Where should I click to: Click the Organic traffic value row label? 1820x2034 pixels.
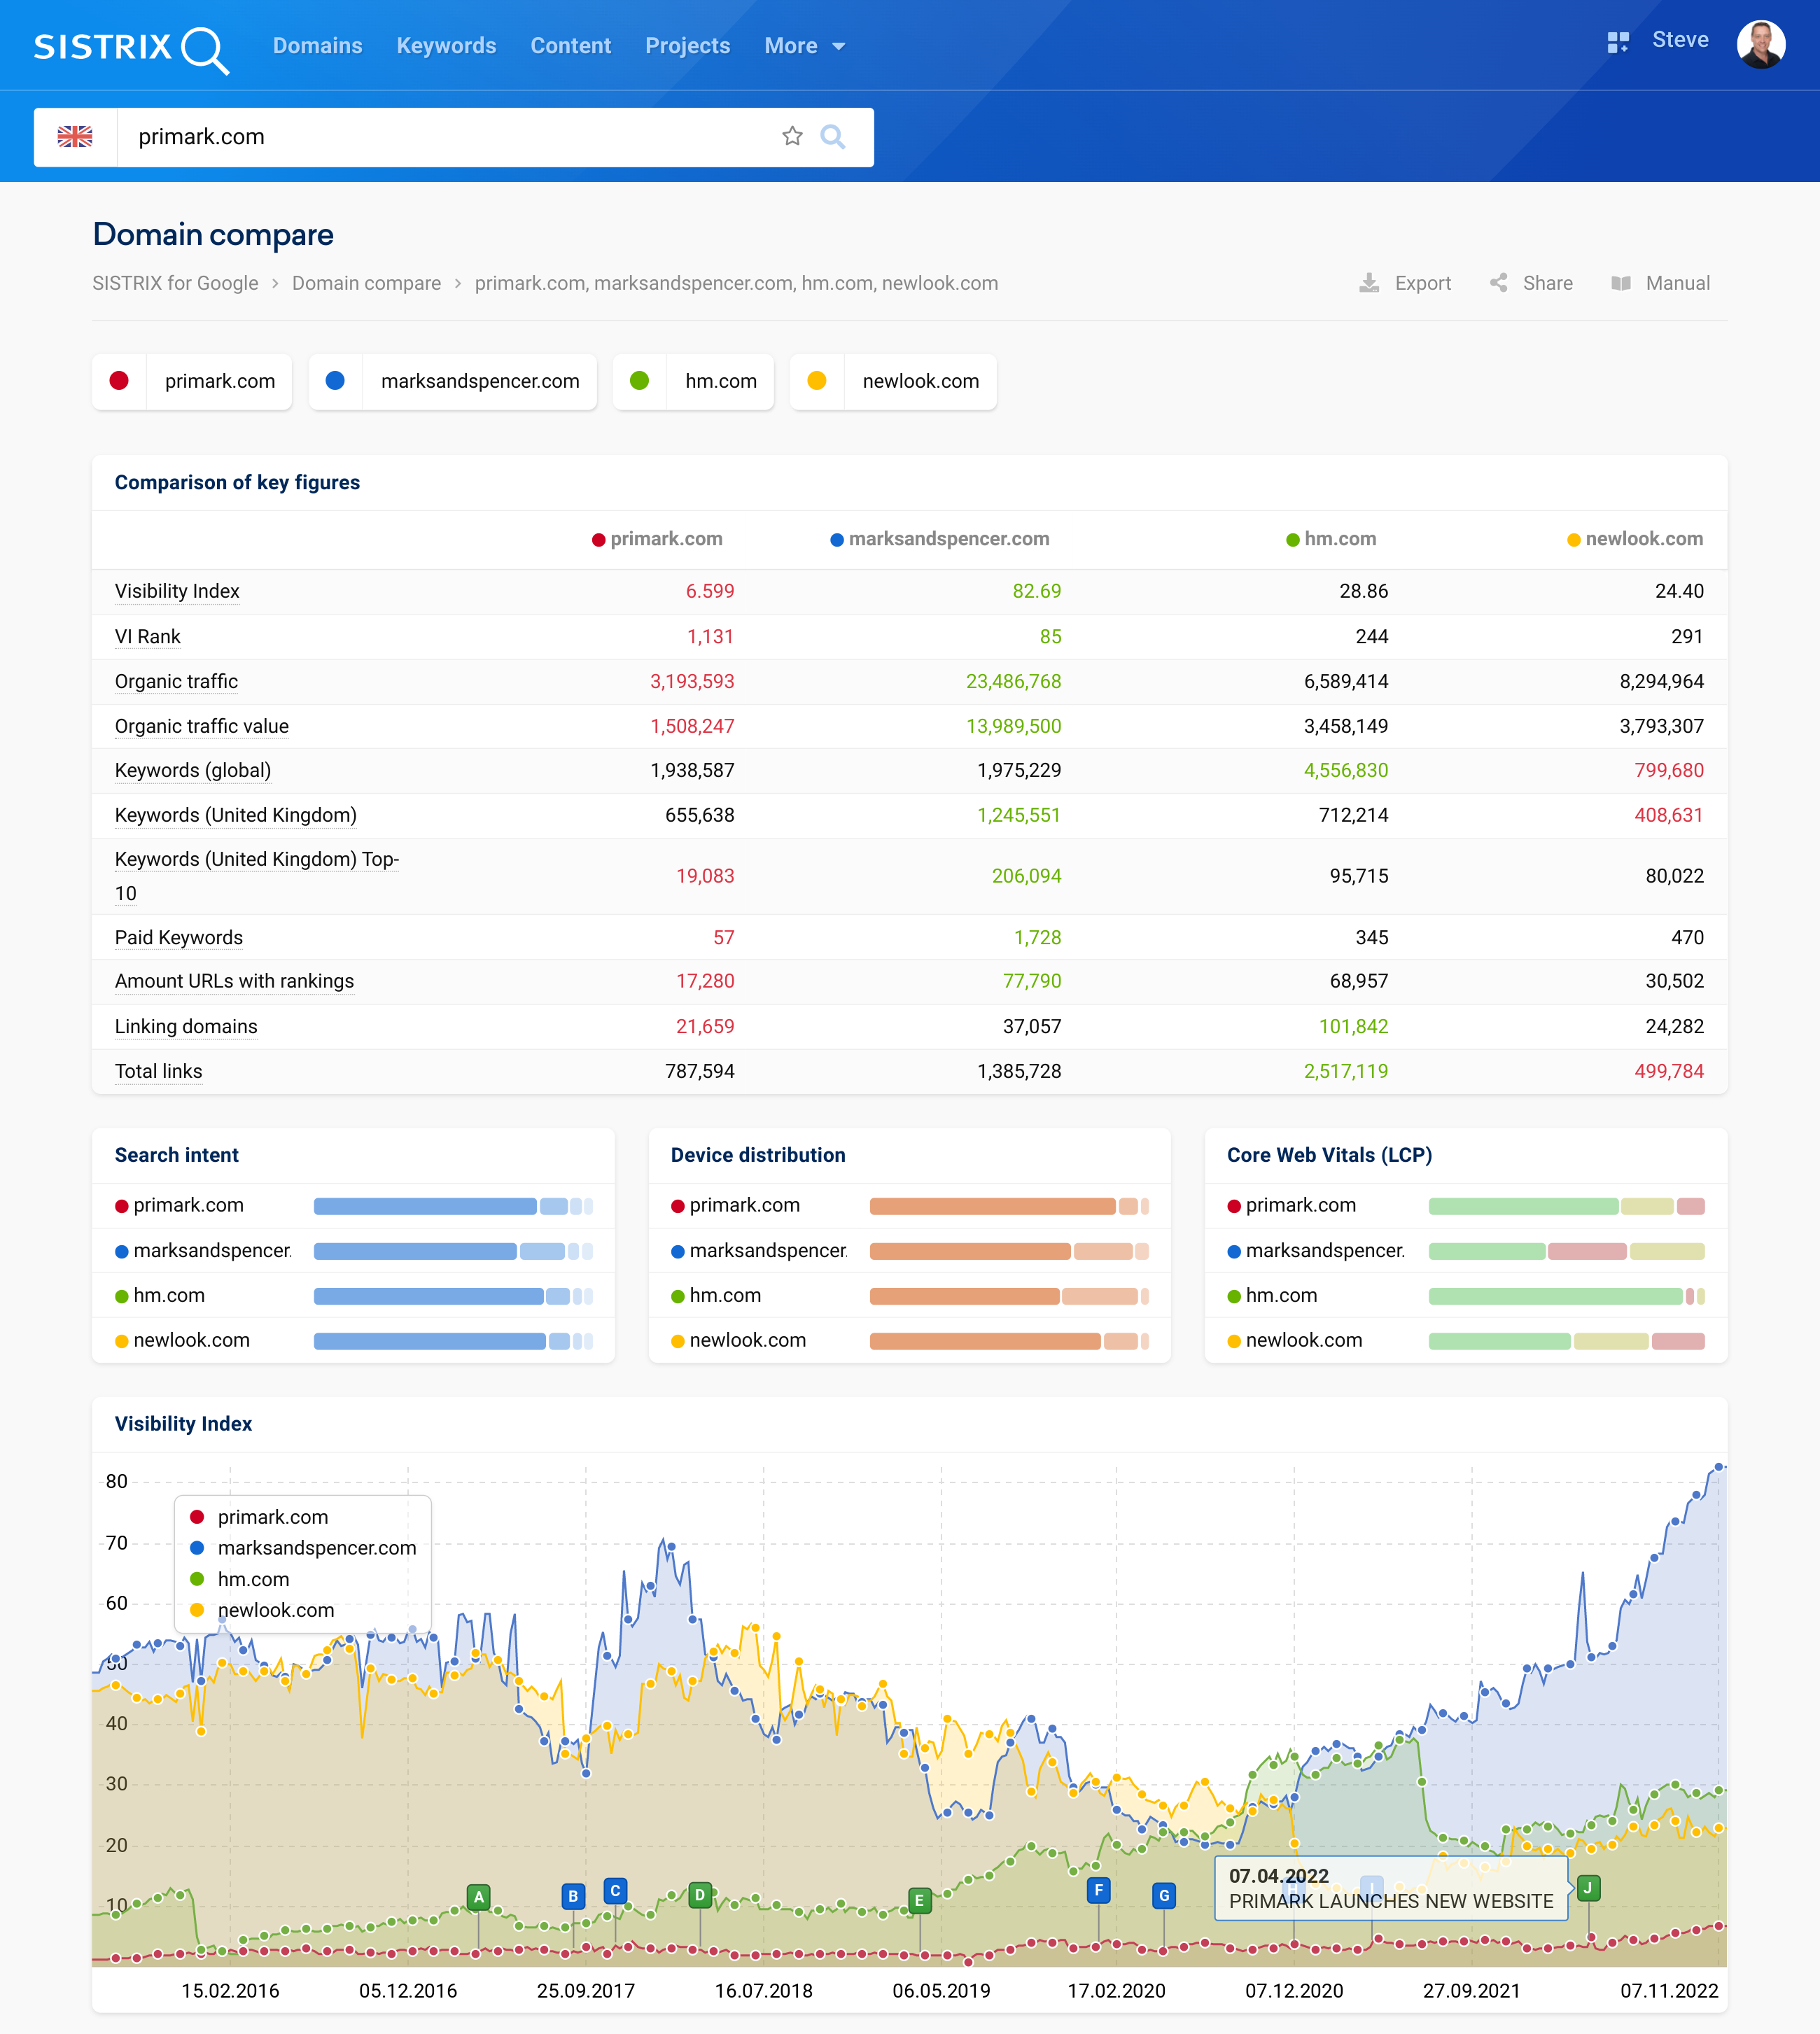(202, 726)
